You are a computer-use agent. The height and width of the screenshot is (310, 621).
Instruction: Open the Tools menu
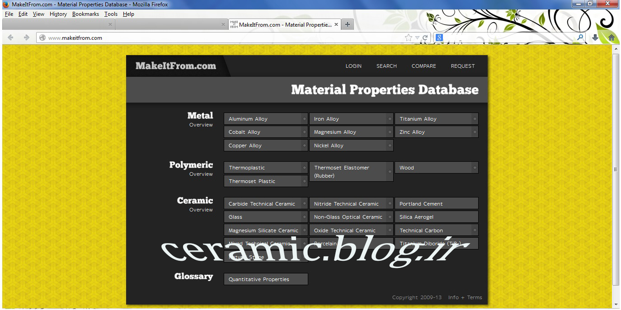[111, 14]
